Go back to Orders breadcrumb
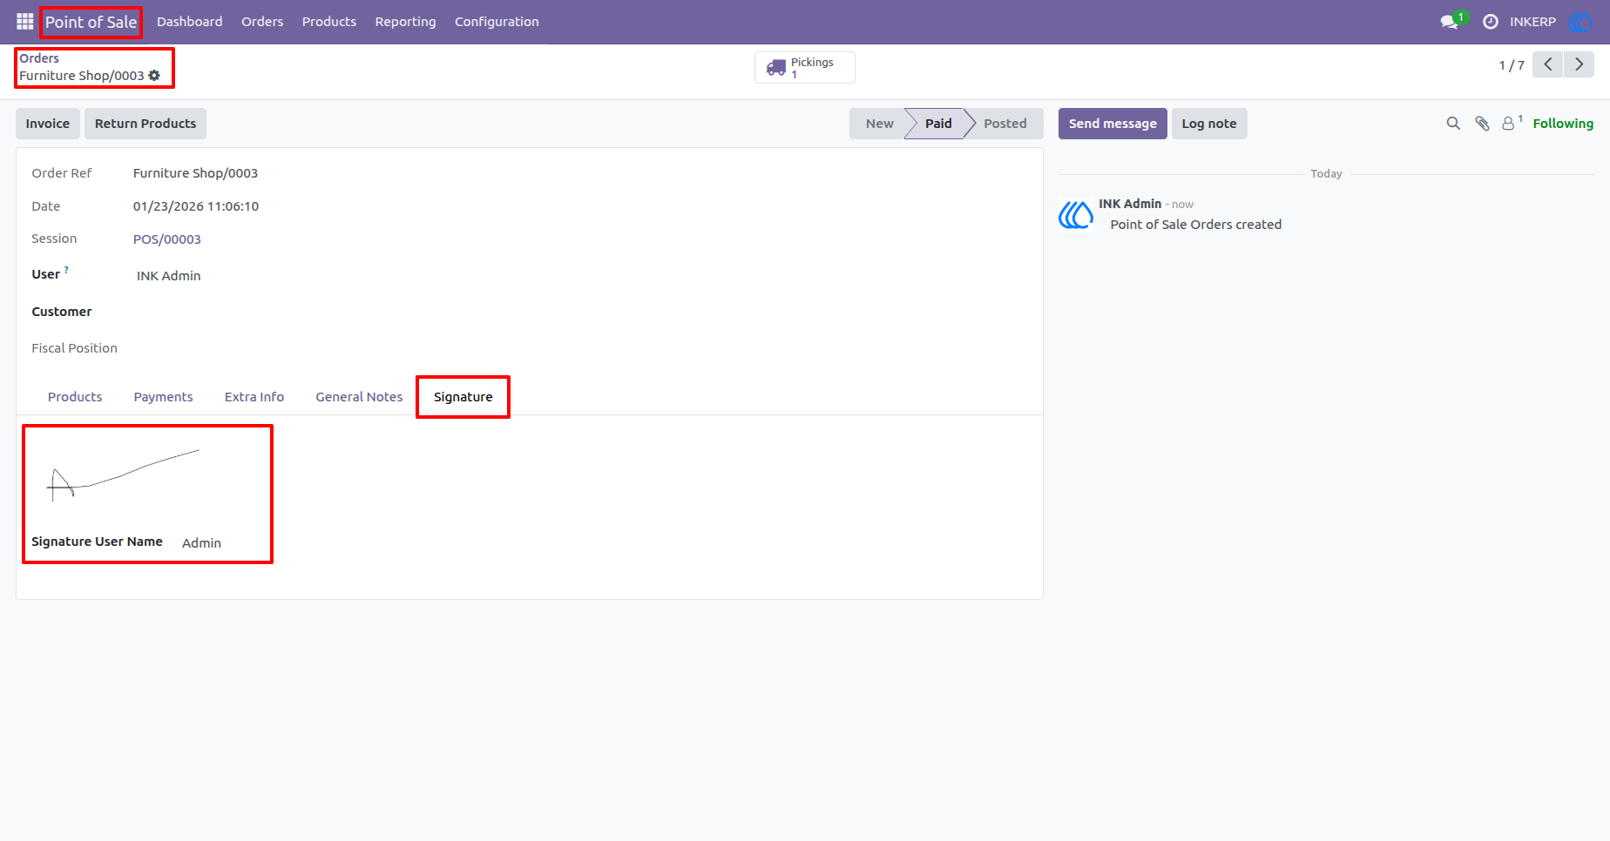 39,58
